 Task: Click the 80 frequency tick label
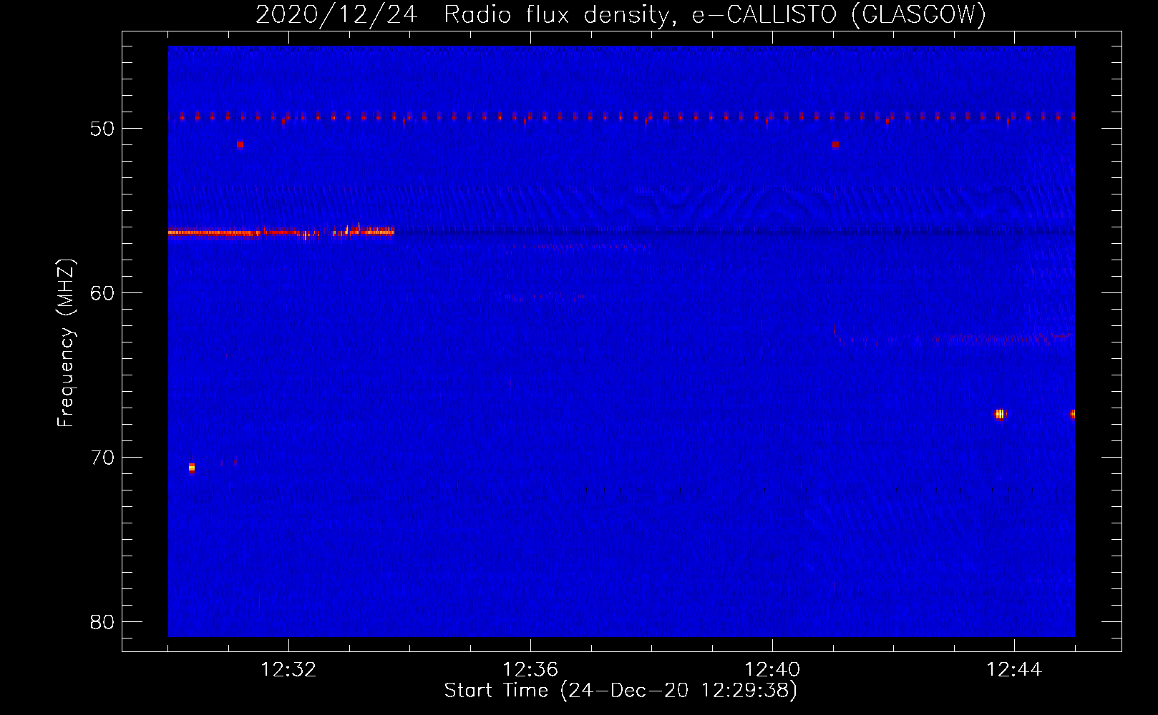coord(102,622)
